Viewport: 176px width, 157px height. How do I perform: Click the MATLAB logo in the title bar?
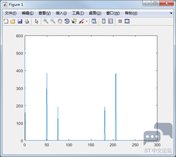pyautogui.click(x=5, y=5)
